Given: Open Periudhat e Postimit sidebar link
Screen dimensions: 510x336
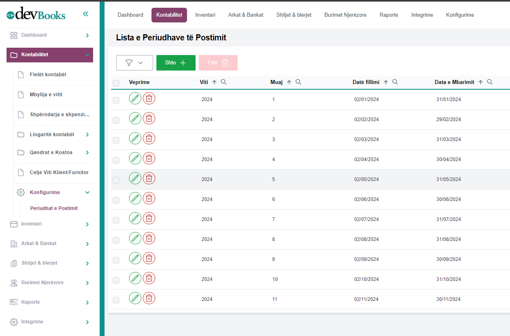Looking at the screenshot, I should [54, 208].
